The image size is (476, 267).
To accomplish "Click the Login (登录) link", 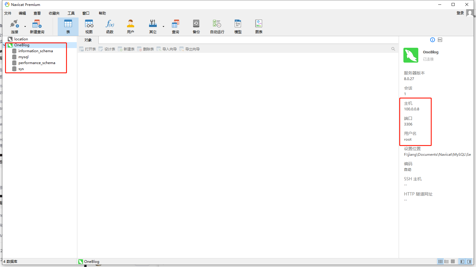I will point(460,13).
